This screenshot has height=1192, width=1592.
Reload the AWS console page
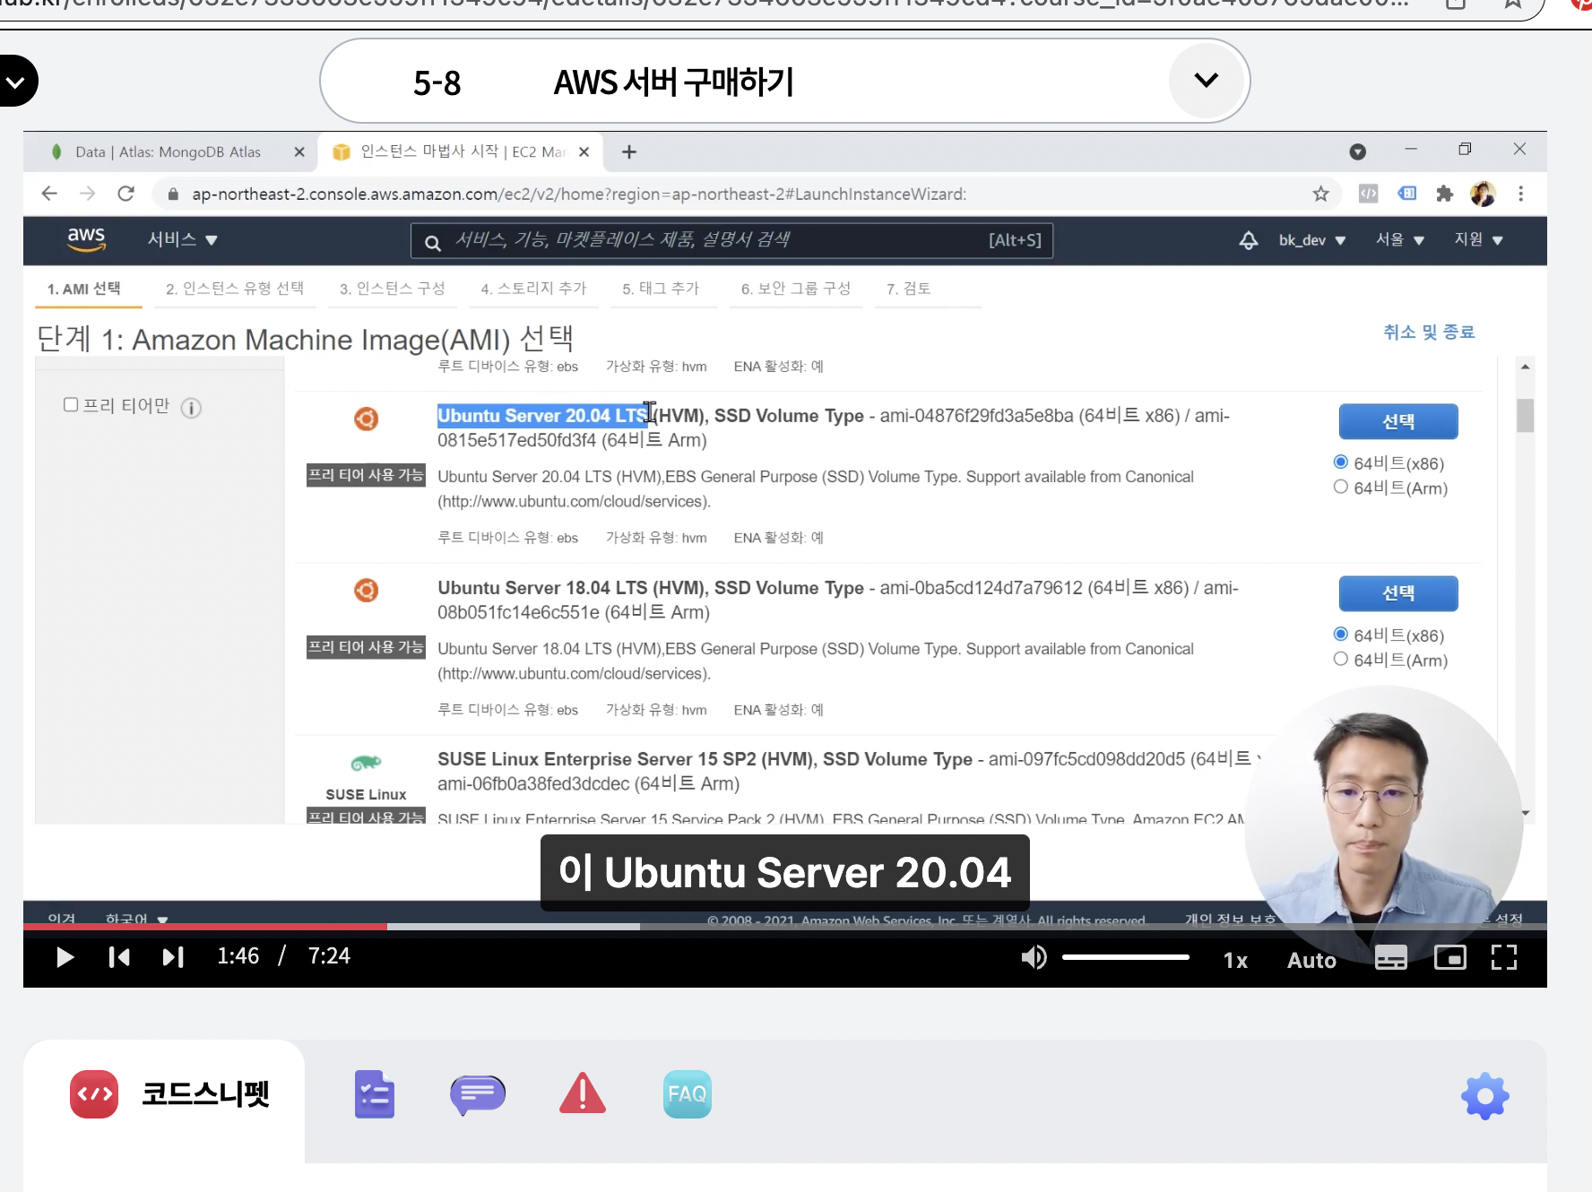tap(125, 194)
